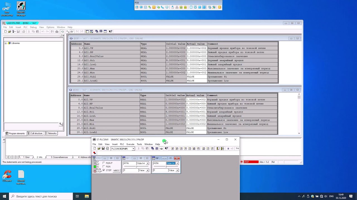Open Execute menu in S7-PLCSIM
The height and width of the screenshot is (200, 357).
130,144
